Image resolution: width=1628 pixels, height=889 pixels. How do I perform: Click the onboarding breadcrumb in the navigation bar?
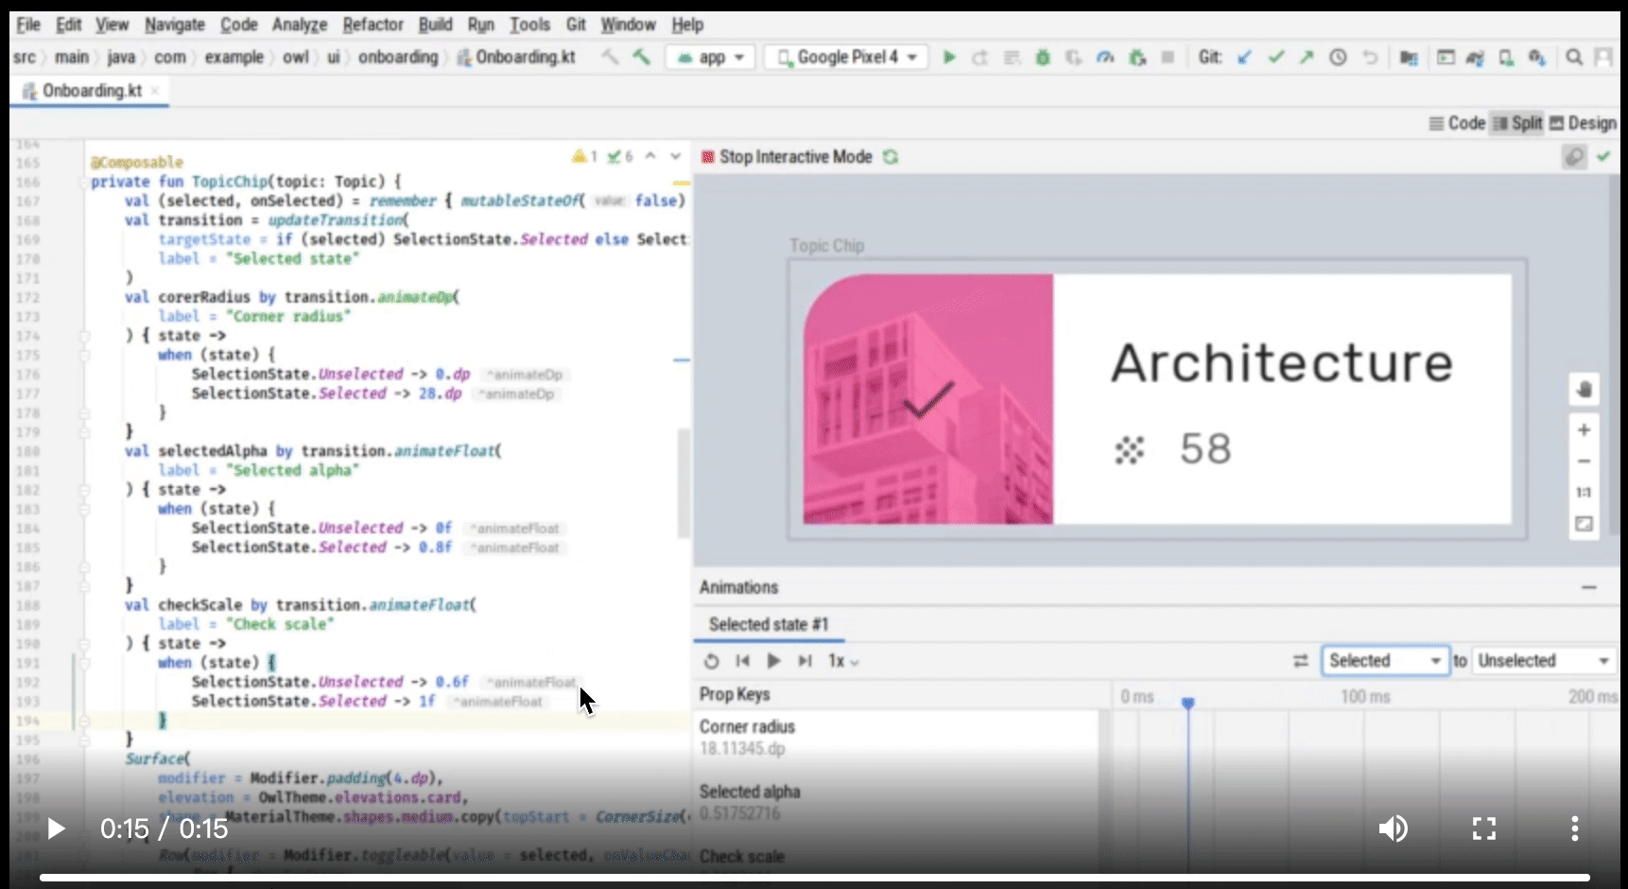(398, 58)
